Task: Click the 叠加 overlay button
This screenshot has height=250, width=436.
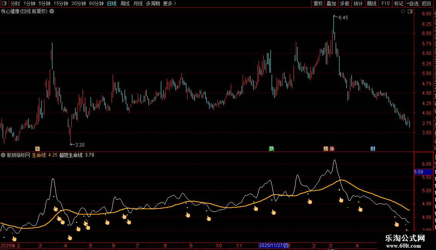Action: pyautogui.click(x=331, y=3)
